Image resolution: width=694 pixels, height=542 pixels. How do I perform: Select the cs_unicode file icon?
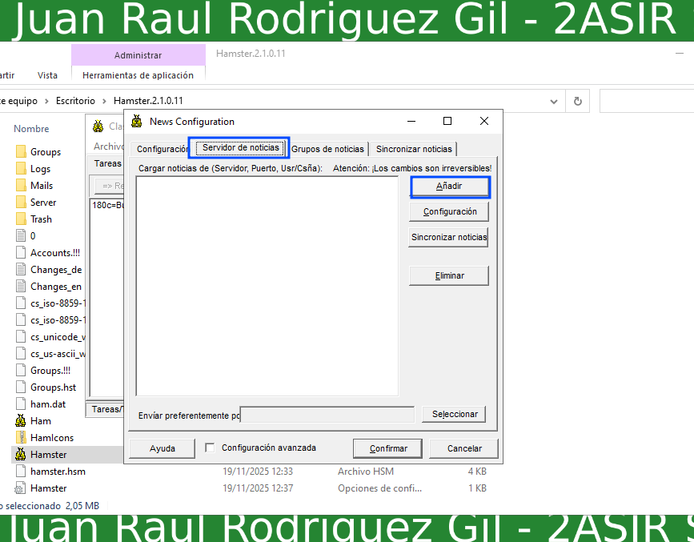pyautogui.click(x=21, y=337)
